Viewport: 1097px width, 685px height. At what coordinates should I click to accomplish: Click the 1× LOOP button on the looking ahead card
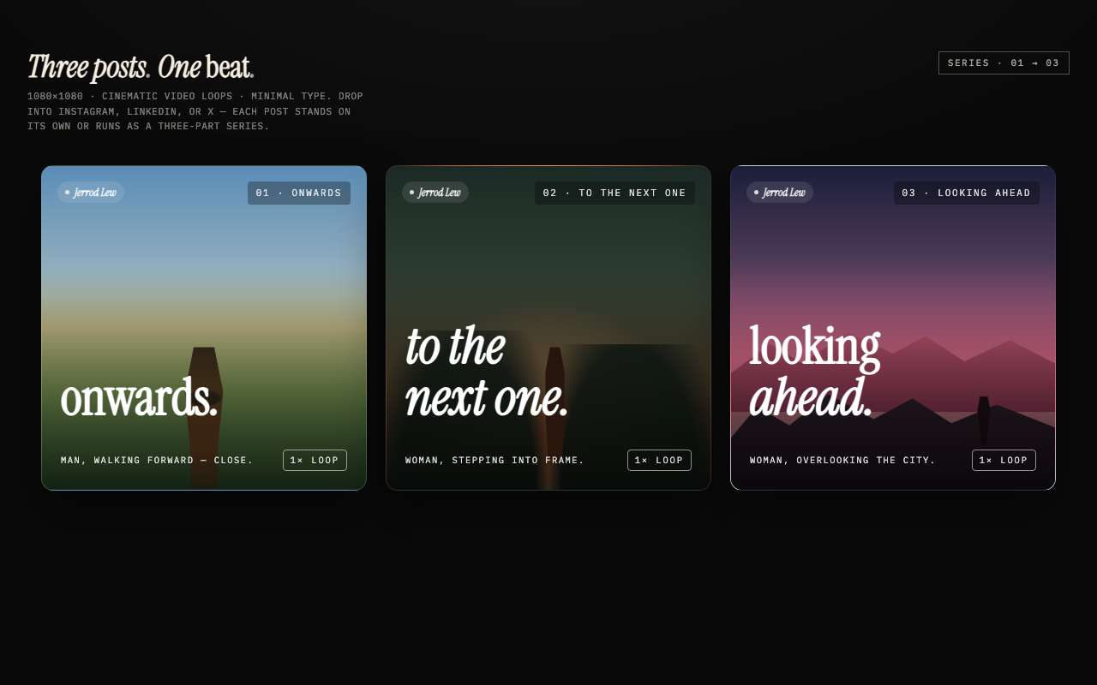pyautogui.click(x=1004, y=460)
